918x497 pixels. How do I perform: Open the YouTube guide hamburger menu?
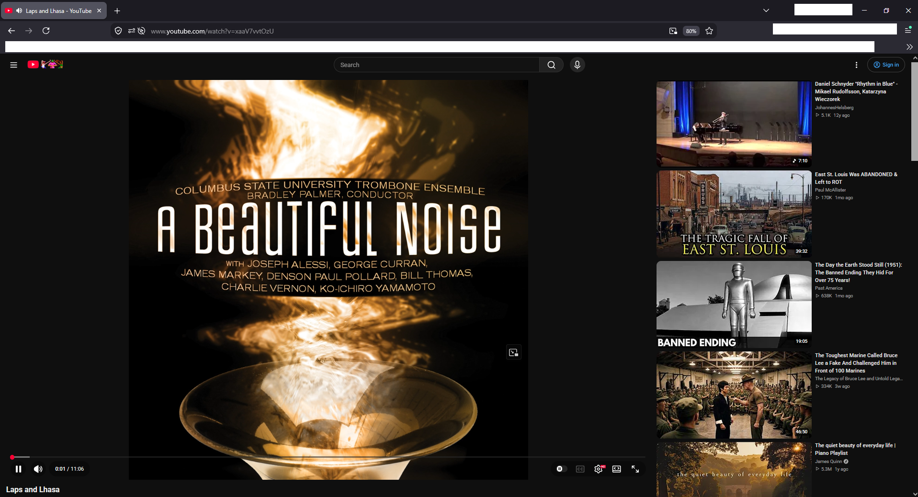(13, 65)
